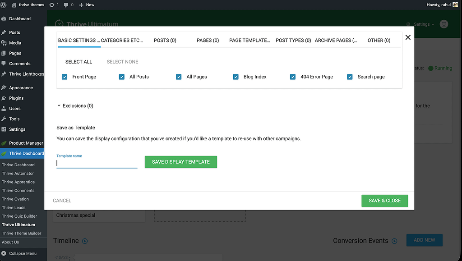This screenshot has height=261, width=462.
Task: Click the Conversion Events play icon
Action: [x=394, y=241]
